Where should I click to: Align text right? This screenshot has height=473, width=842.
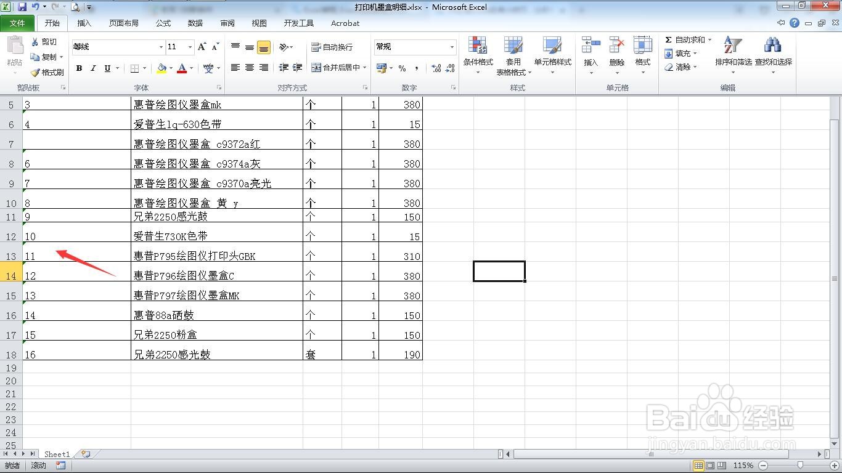tap(264, 68)
